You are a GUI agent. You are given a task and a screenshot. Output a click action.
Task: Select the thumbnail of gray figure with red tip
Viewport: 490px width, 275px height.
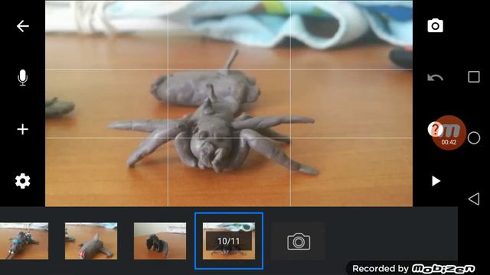point(91,241)
